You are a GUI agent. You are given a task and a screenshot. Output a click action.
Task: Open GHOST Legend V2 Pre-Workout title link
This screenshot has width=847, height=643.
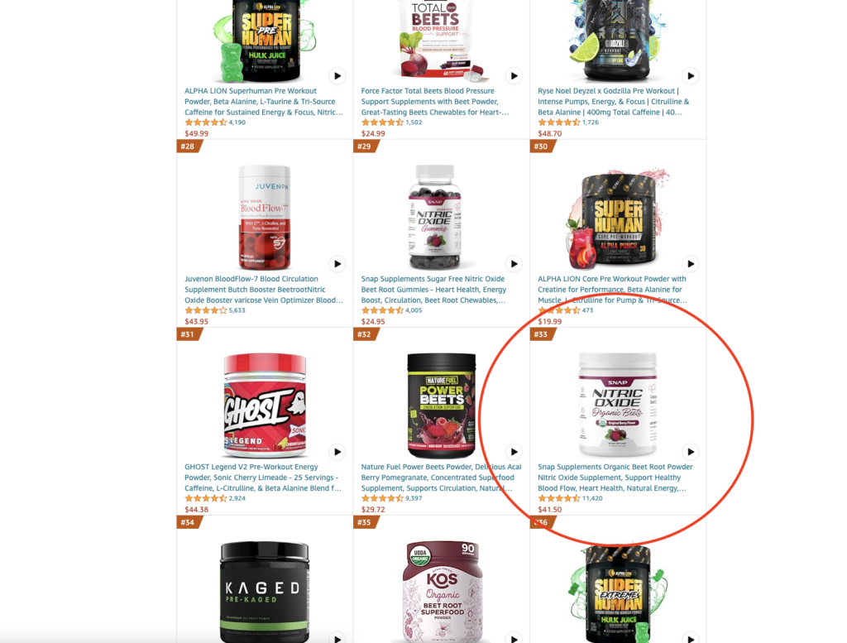coord(263,477)
